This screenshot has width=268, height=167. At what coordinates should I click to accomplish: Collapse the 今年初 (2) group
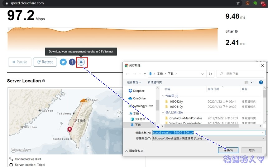click(x=163, y=96)
